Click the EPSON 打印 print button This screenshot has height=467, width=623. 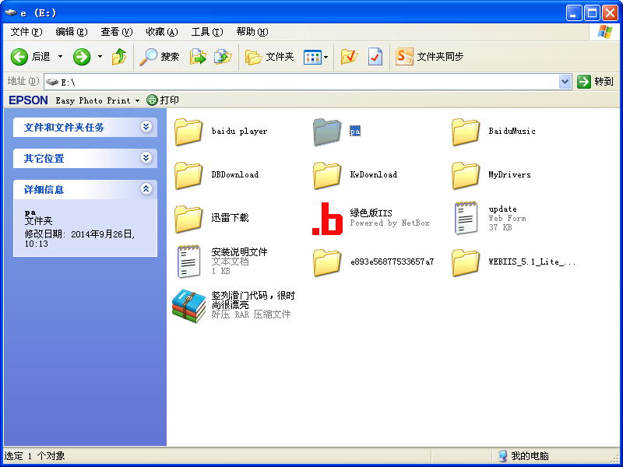point(163,100)
